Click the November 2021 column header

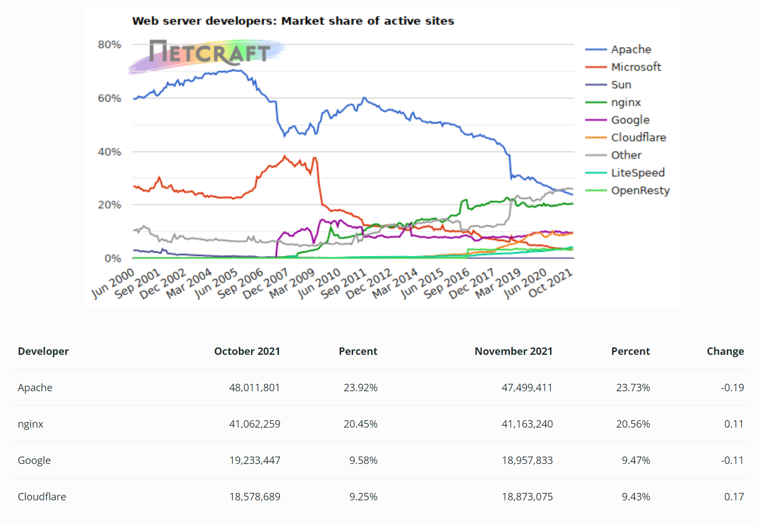513,351
